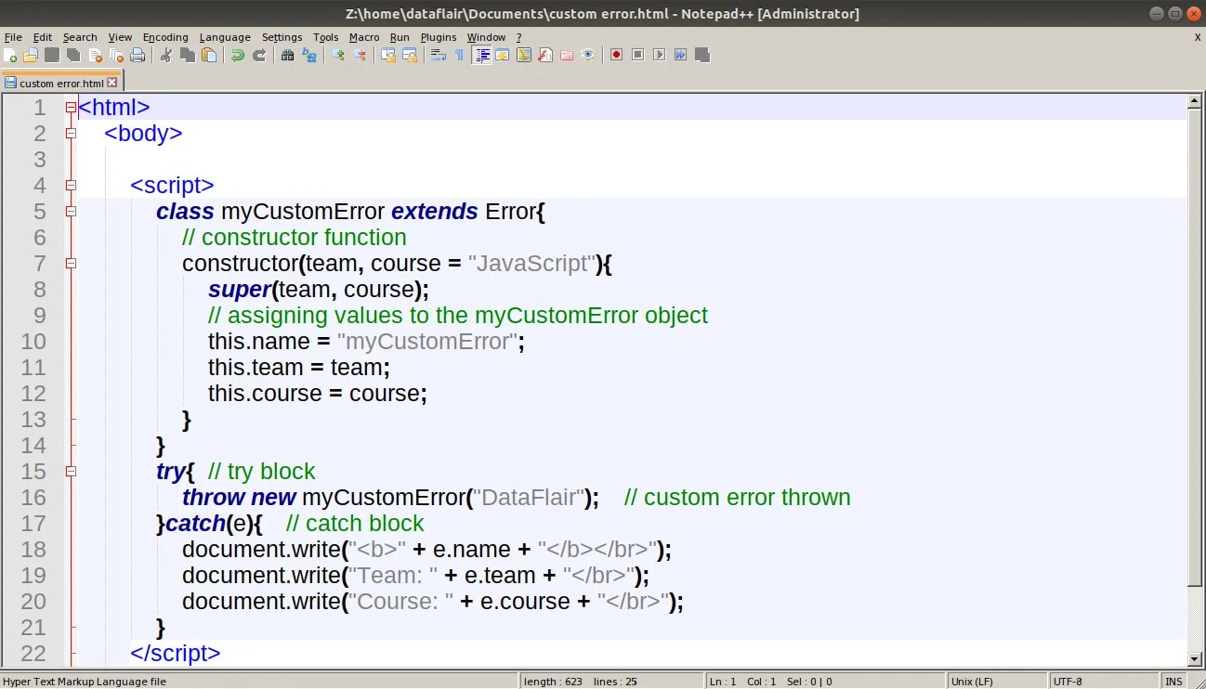Screen dimensions: 1206x689
Task: Toggle synchronized horizontal scrolling icon
Action: (x=409, y=55)
